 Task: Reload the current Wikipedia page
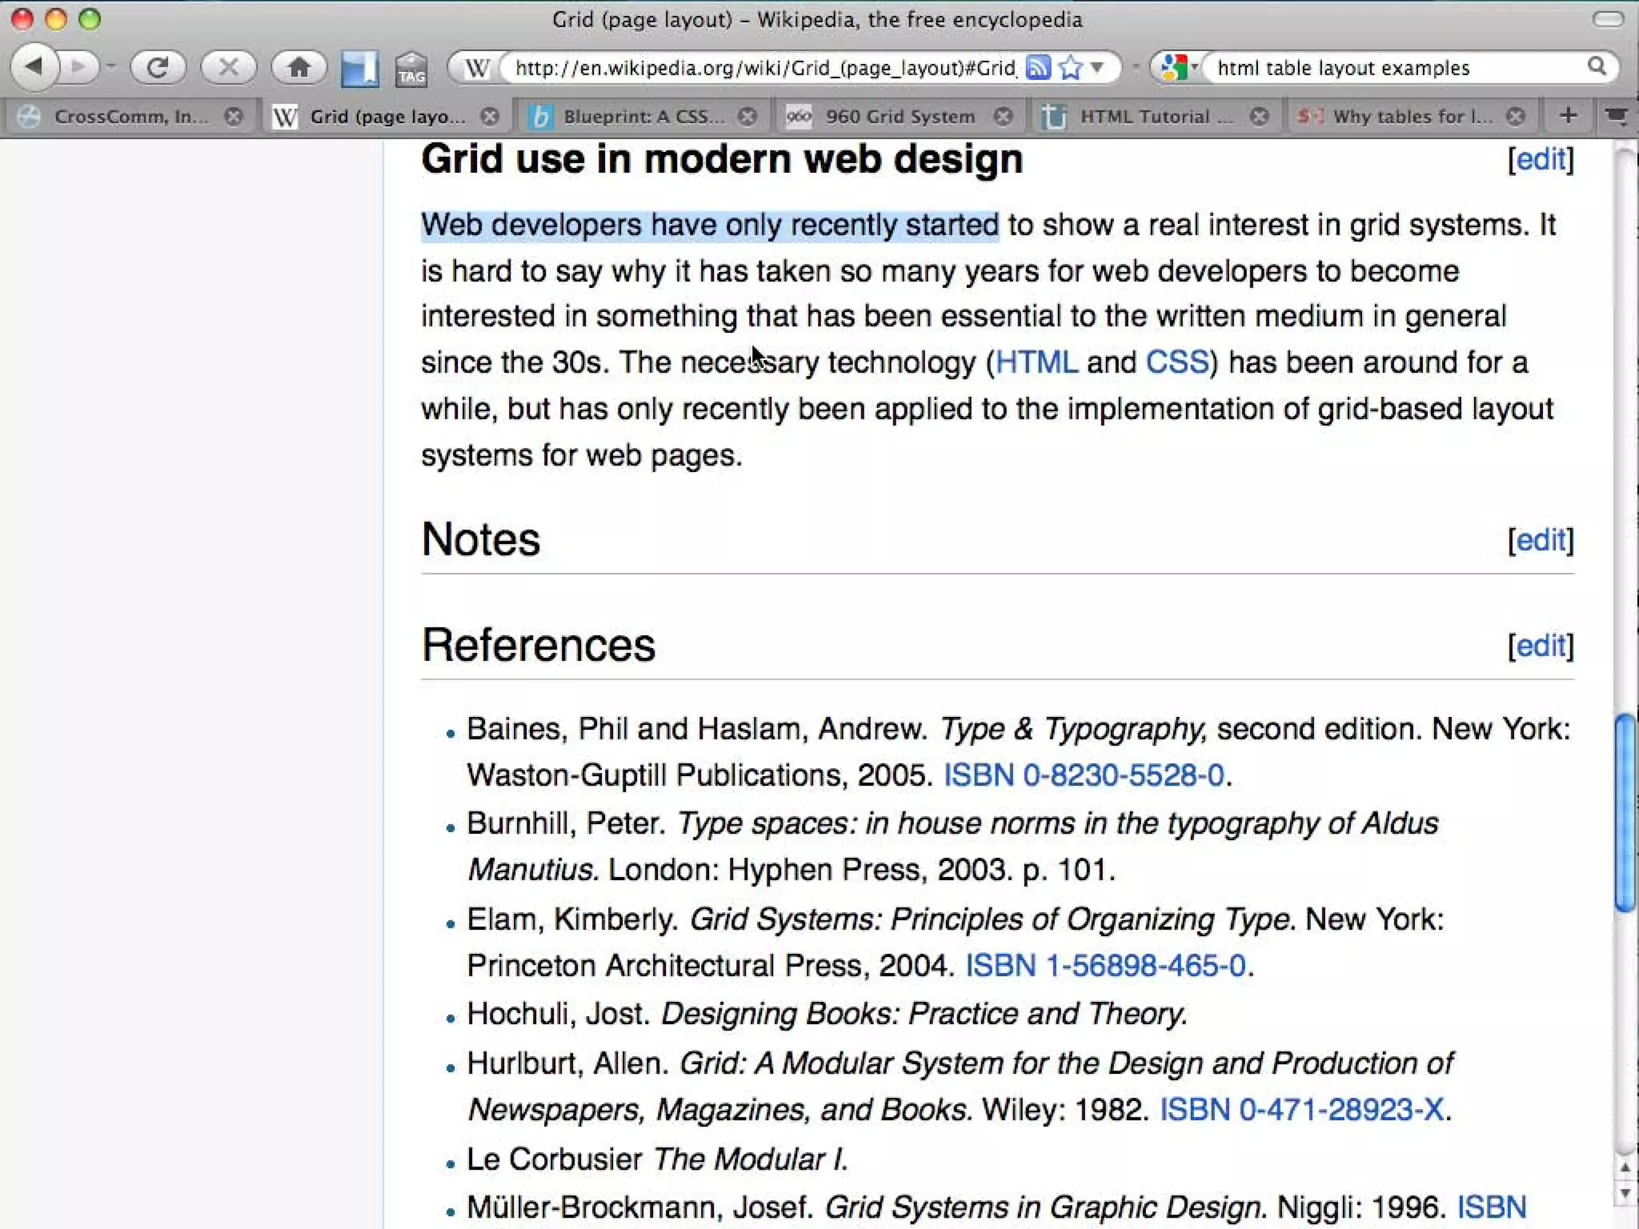click(158, 67)
